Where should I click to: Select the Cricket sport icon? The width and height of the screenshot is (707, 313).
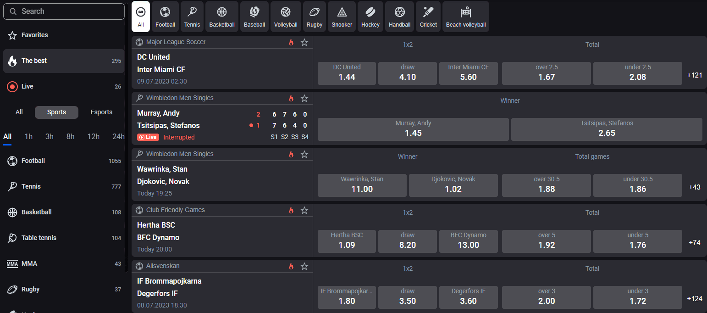[x=428, y=16]
